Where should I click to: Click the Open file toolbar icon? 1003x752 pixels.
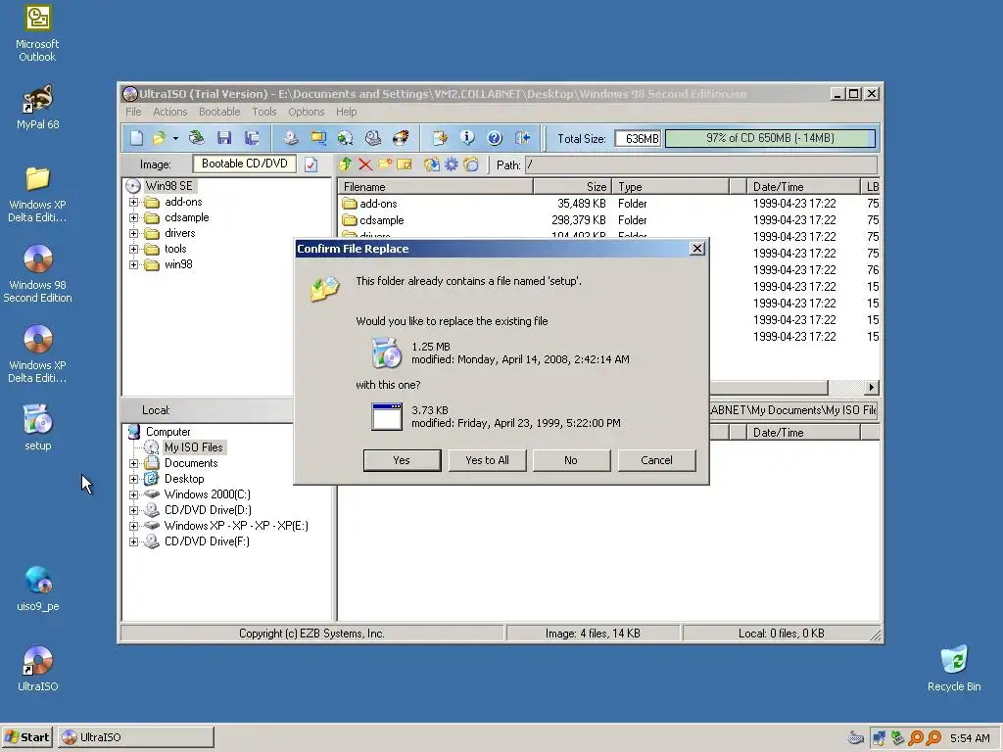(159, 138)
